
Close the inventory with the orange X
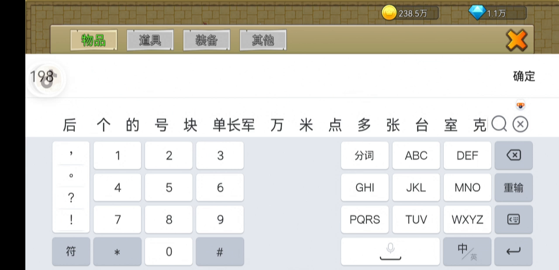point(516,40)
